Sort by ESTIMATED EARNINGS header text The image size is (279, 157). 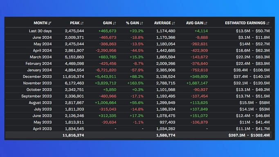[x=245, y=23]
